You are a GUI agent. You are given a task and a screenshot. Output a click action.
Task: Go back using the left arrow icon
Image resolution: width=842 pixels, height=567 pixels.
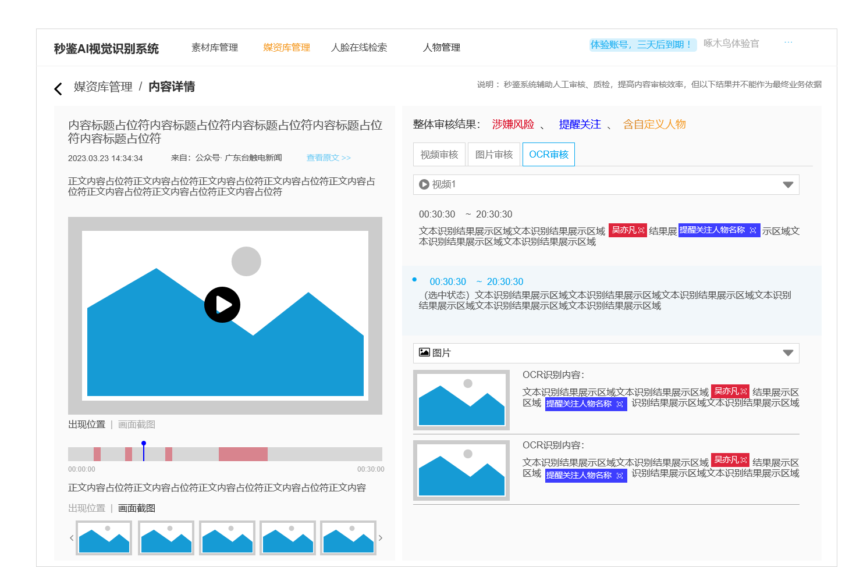pos(58,88)
